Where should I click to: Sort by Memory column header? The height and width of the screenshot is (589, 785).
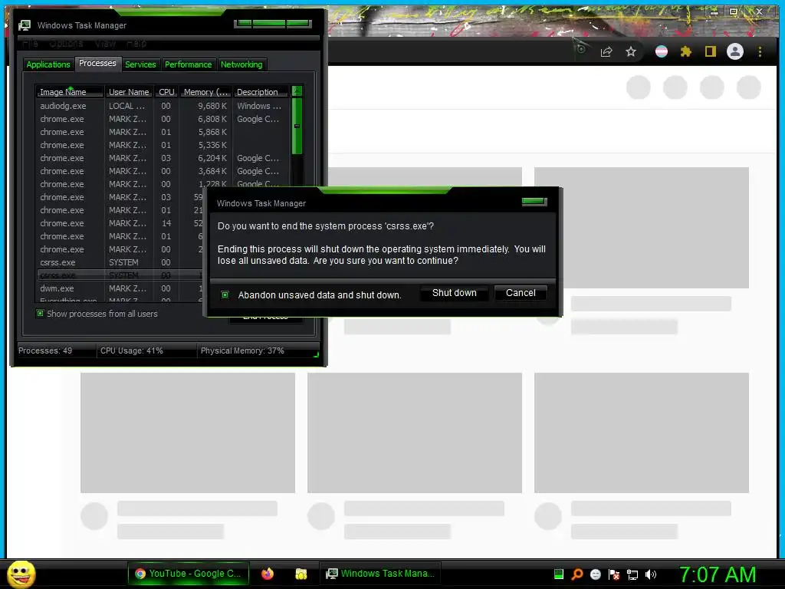pyautogui.click(x=205, y=92)
